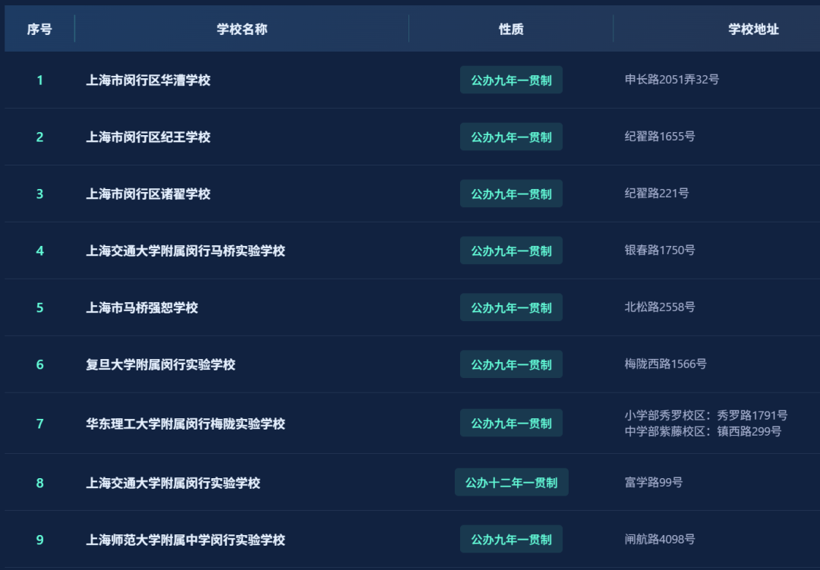
Task: Click 公办九年一贯制 tag for 华漕学校
Action: [511, 80]
